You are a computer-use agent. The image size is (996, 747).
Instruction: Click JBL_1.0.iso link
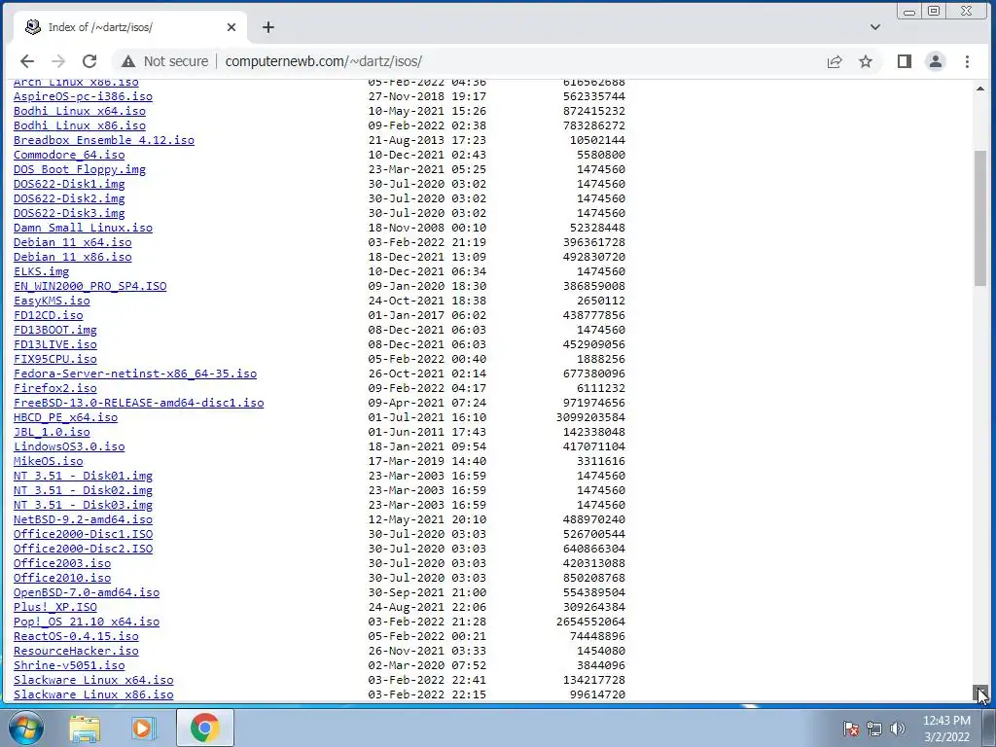tap(52, 433)
